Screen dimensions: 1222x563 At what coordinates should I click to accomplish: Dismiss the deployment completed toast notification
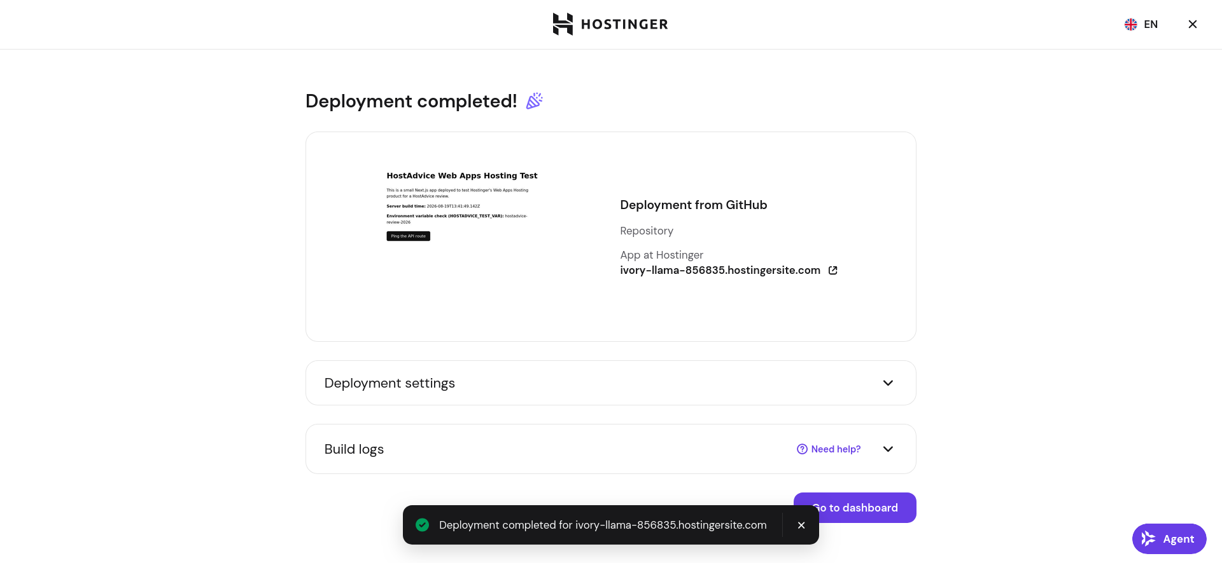[801, 525]
